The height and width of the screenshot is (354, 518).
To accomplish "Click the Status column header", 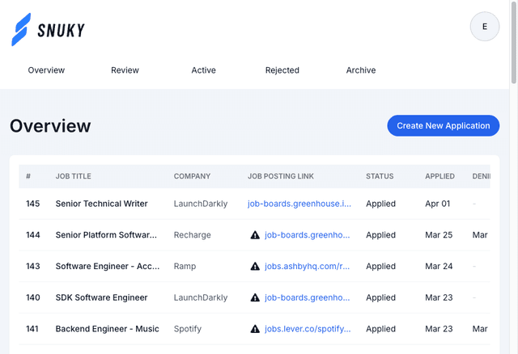I will 380,176.
